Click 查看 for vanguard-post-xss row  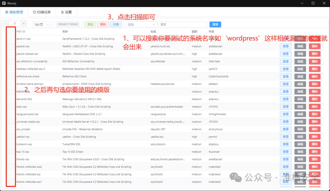coord(286,114)
